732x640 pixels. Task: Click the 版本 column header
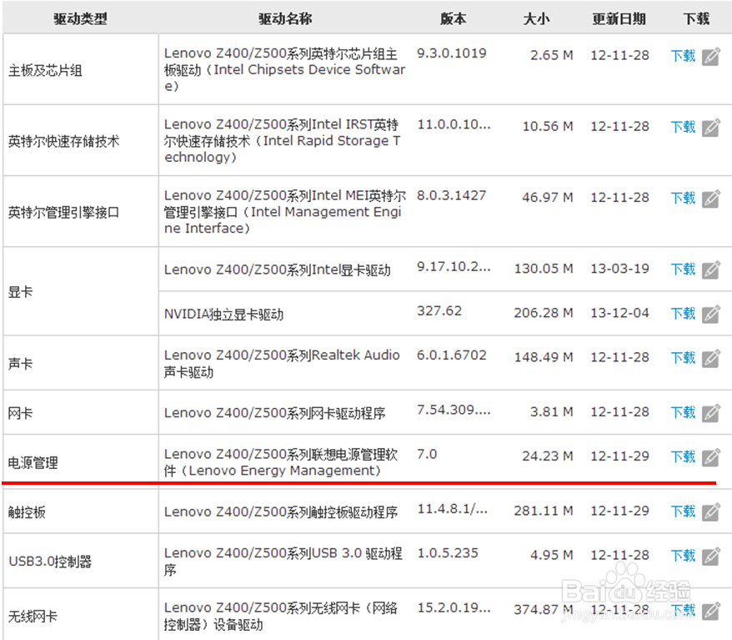(453, 18)
